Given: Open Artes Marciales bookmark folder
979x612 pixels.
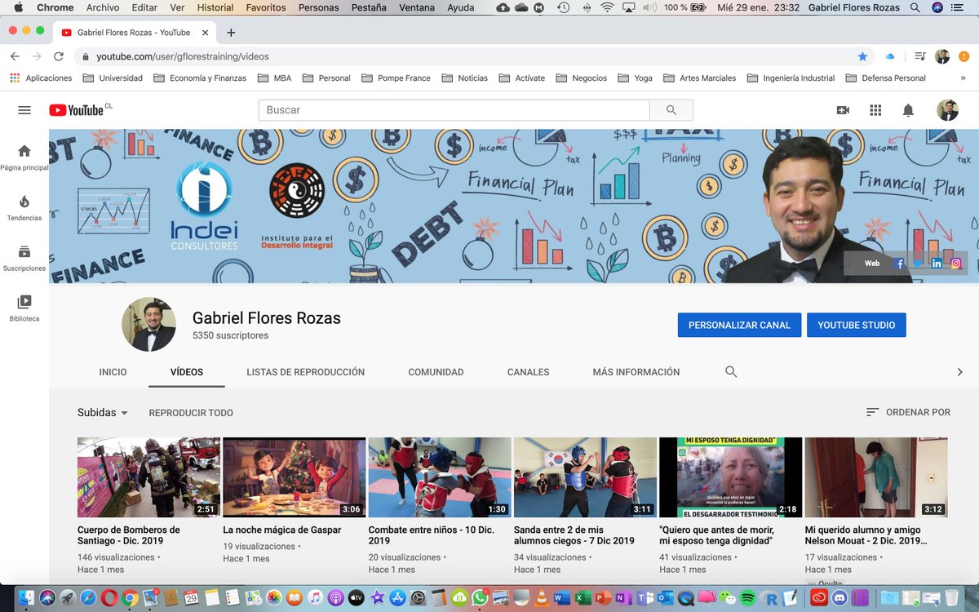Looking at the screenshot, I should pos(699,78).
